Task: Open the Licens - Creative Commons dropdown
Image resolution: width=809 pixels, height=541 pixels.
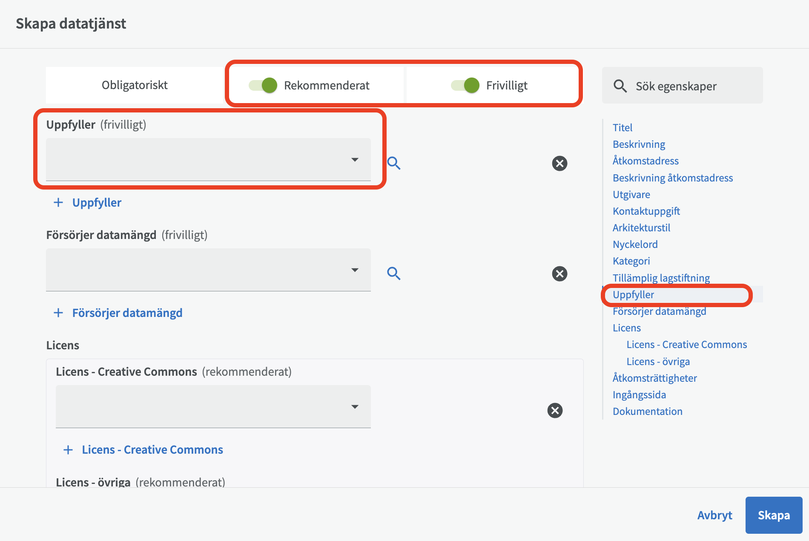Action: coord(213,406)
